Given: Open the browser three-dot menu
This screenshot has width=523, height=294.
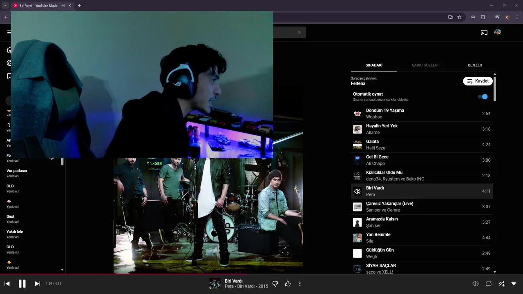Looking at the screenshot, I should point(517,17).
